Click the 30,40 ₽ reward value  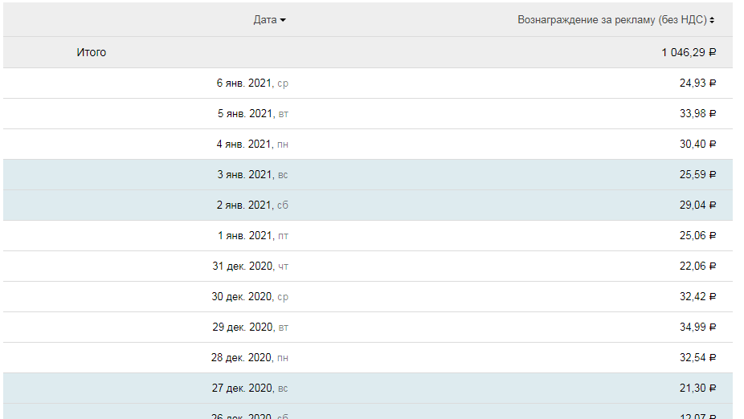point(697,144)
